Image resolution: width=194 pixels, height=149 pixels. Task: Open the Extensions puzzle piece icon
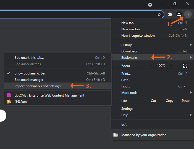(x=170, y=14)
